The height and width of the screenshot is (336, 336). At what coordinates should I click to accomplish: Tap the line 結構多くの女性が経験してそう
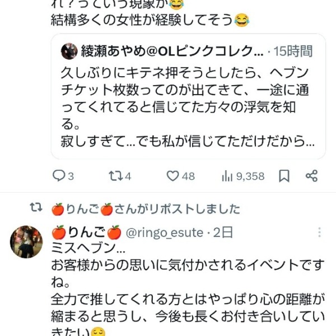[x=140, y=20]
